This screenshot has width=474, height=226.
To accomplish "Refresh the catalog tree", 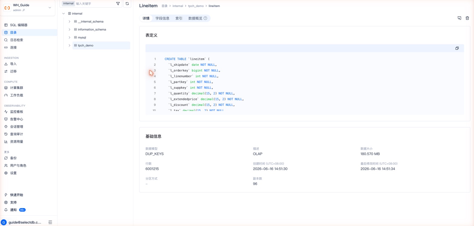I will (x=127, y=4).
